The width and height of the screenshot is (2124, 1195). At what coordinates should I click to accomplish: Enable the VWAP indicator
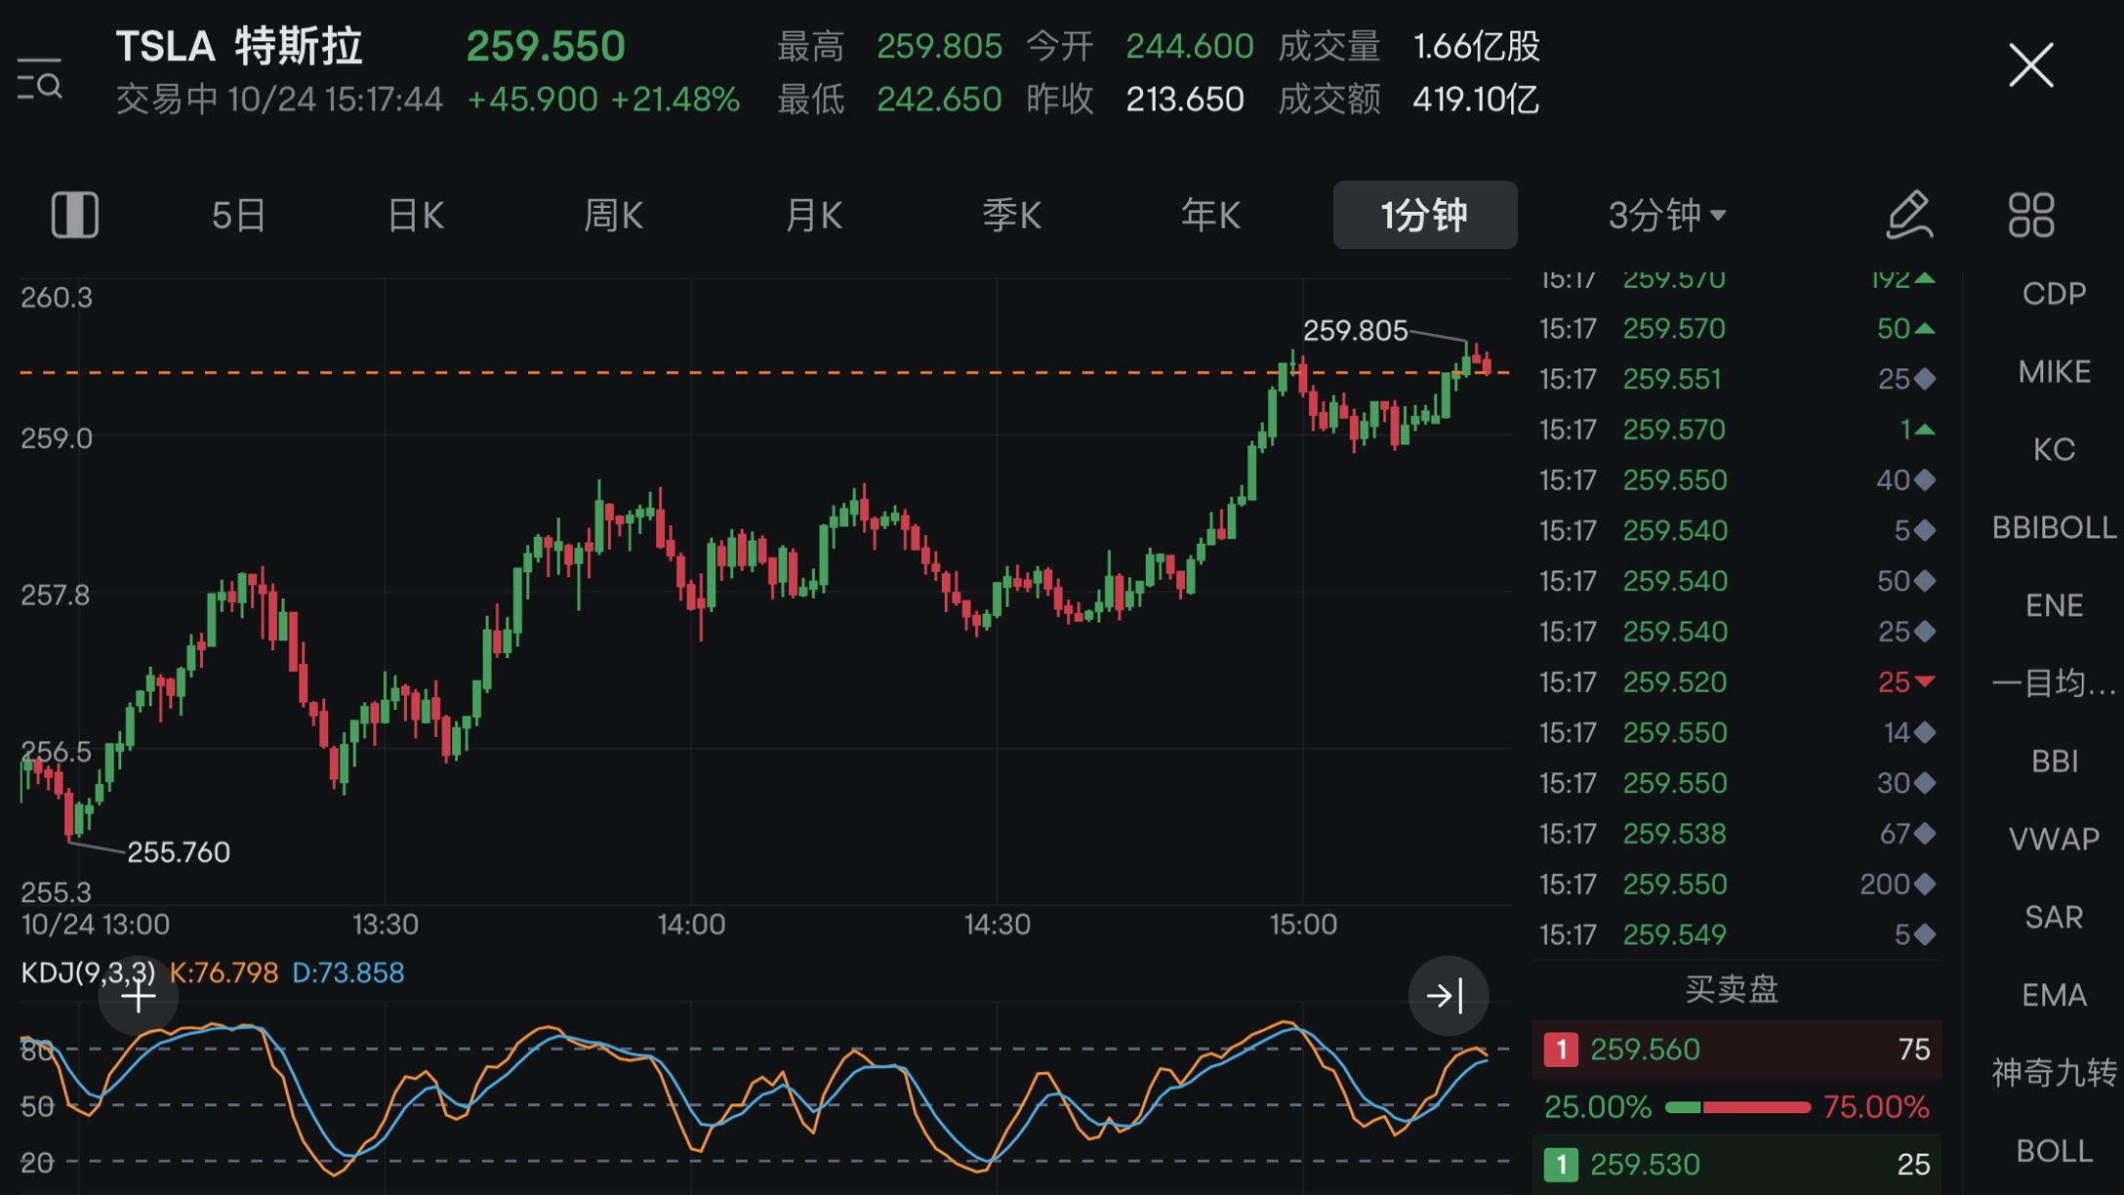[x=2054, y=840]
